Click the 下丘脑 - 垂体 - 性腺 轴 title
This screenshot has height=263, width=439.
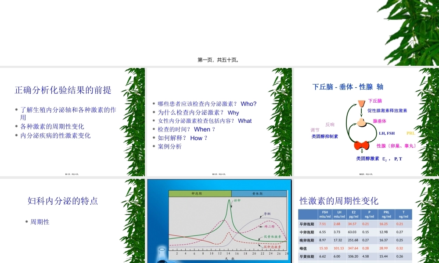coord(347,87)
